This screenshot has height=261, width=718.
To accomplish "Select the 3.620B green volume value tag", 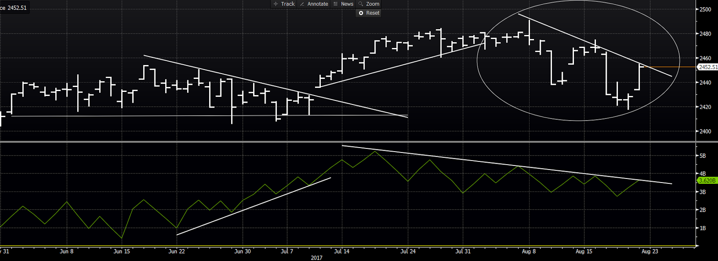I will (707, 180).
